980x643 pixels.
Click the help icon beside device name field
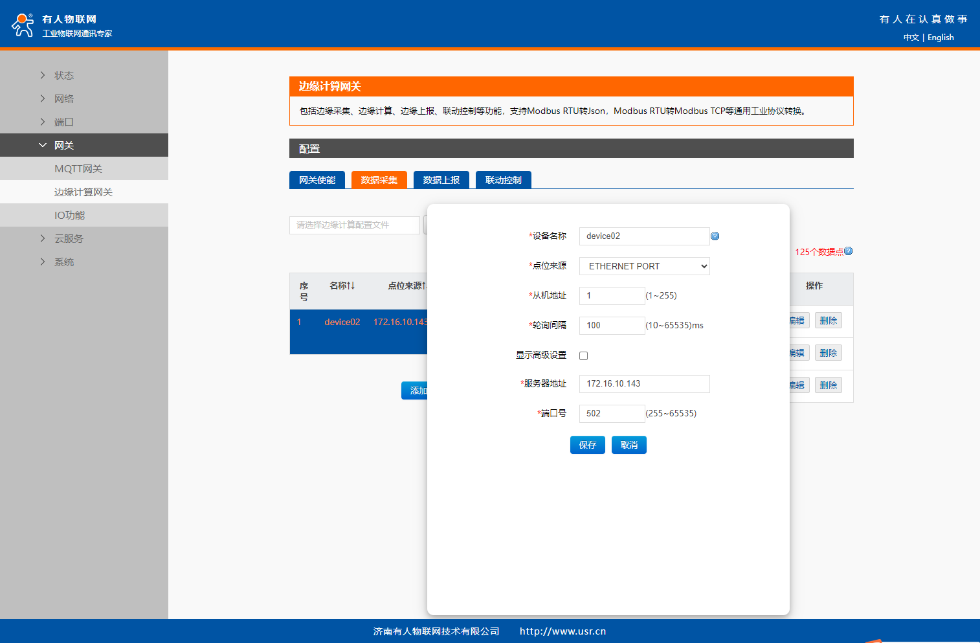[715, 236]
